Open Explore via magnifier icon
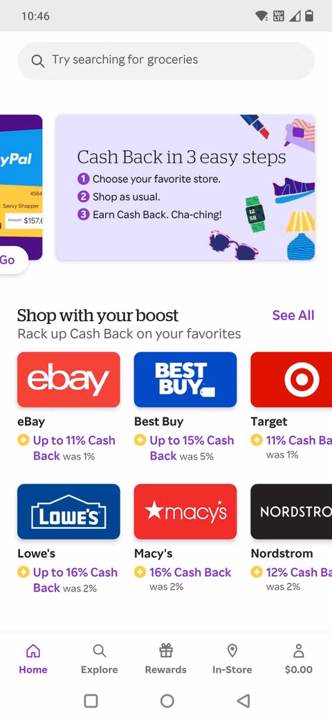Image resolution: width=332 pixels, height=720 pixels. [x=99, y=651]
